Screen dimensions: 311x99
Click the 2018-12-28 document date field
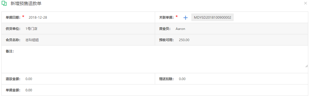[38, 17]
